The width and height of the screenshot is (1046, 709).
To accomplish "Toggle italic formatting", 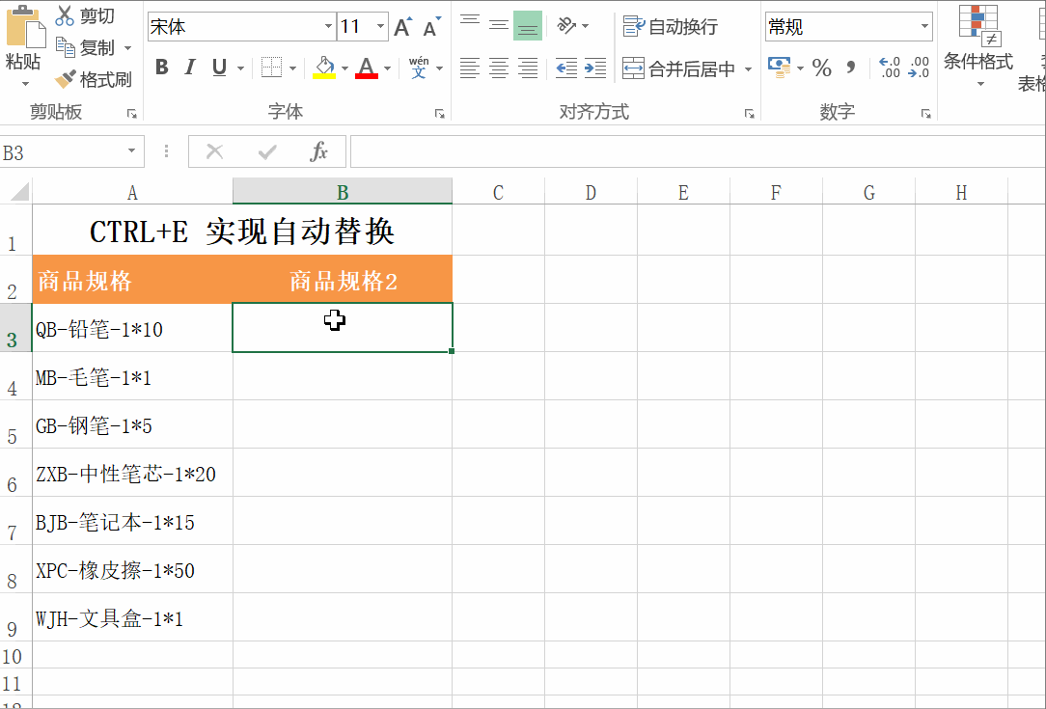I will [x=190, y=68].
